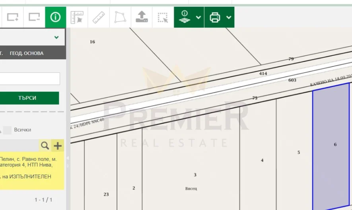Select the distance ruler tool

tap(98, 17)
